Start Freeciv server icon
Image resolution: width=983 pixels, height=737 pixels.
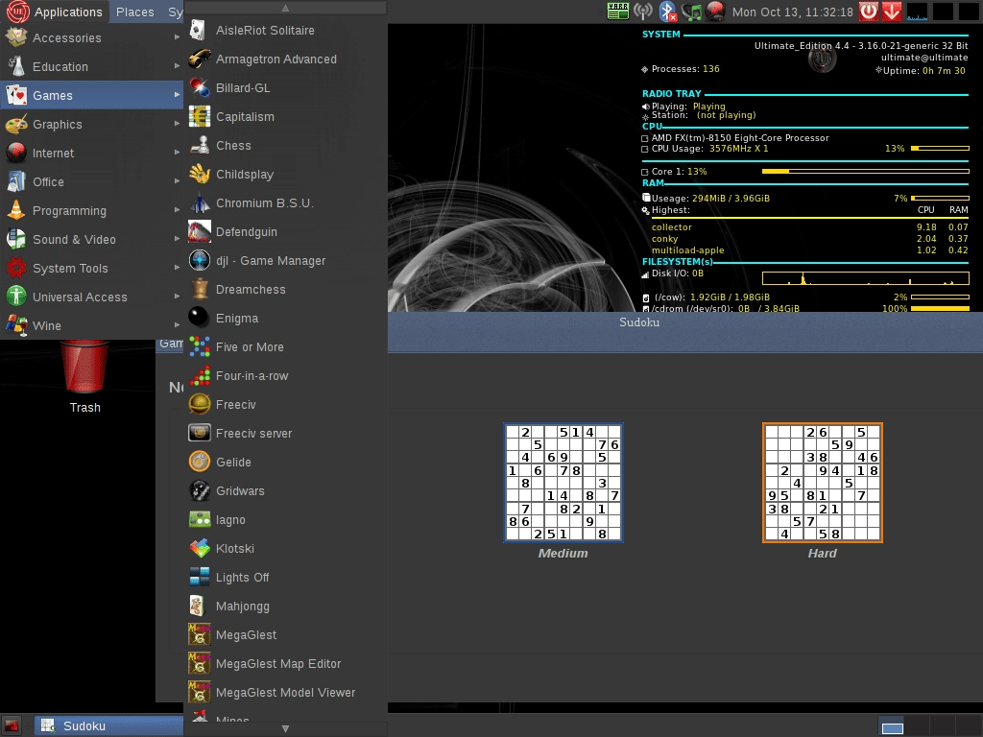point(200,434)
